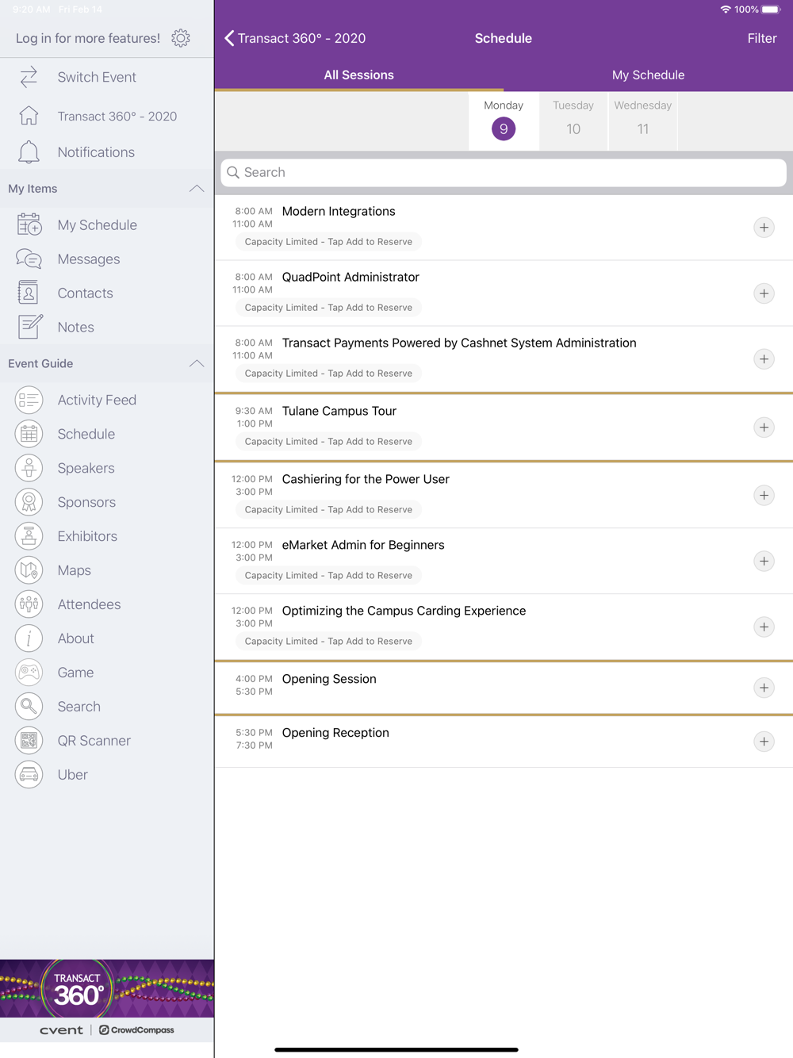The image size is (793, 1058).
Task: Tap the Exhibitors booth icon
Action: tap(29, 537)
